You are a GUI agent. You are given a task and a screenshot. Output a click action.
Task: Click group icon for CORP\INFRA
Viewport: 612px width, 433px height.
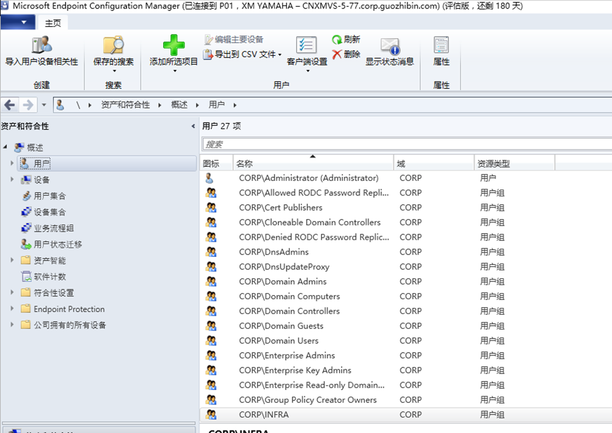[211, 415]
